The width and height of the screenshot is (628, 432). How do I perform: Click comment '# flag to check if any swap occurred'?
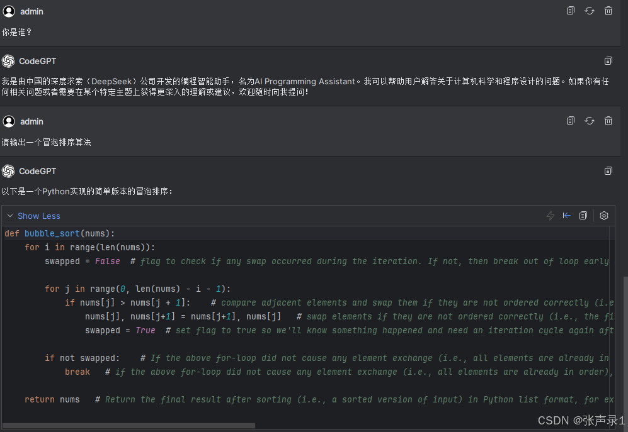(220, 261)
